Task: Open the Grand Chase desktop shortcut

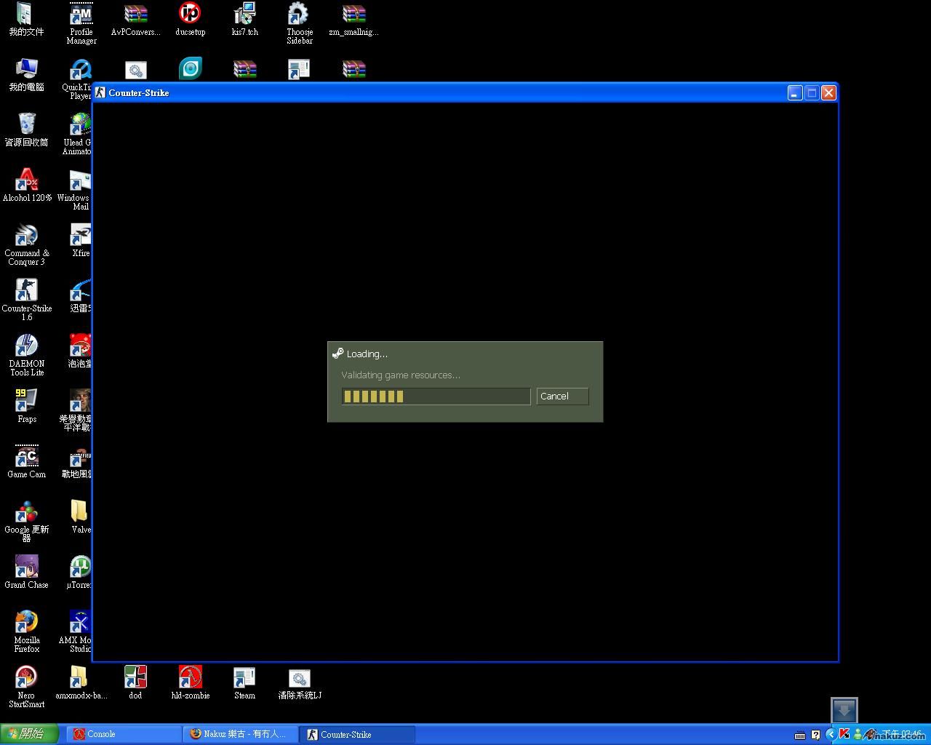Action: pyautogui.click(x=27, y=567)
